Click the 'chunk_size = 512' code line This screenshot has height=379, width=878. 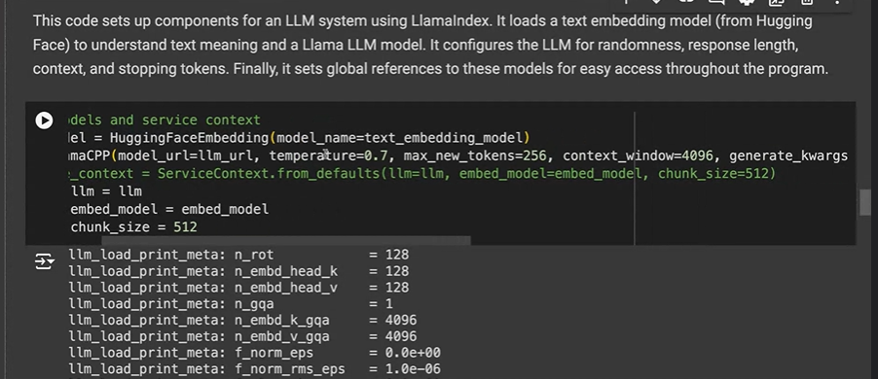[x=133, y=227]
